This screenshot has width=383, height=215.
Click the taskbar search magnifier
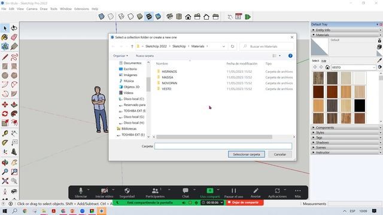pyautogui.click(x=14, y=211)
